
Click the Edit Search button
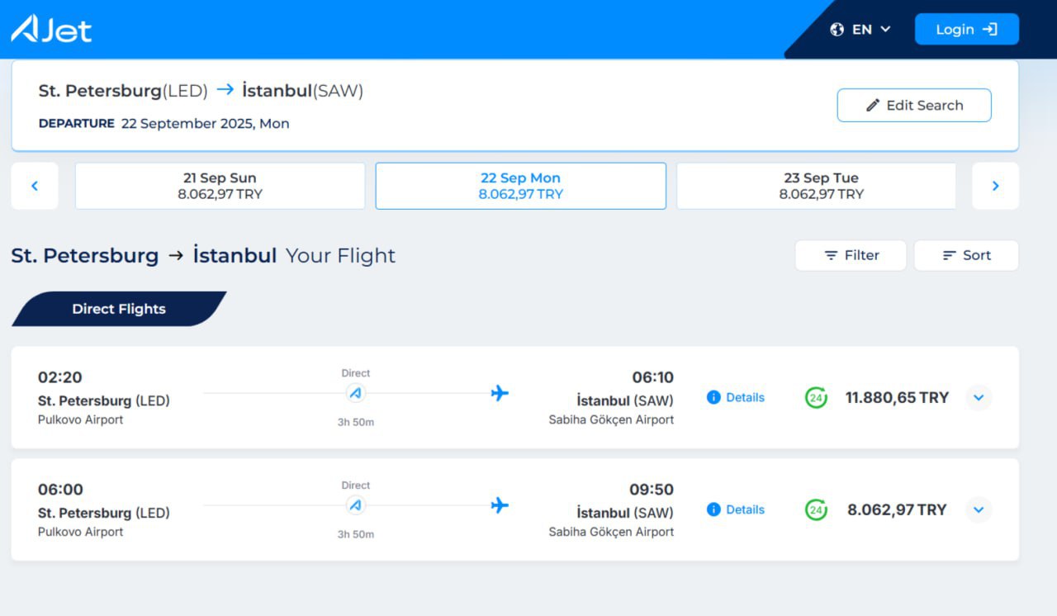(914, 106)
